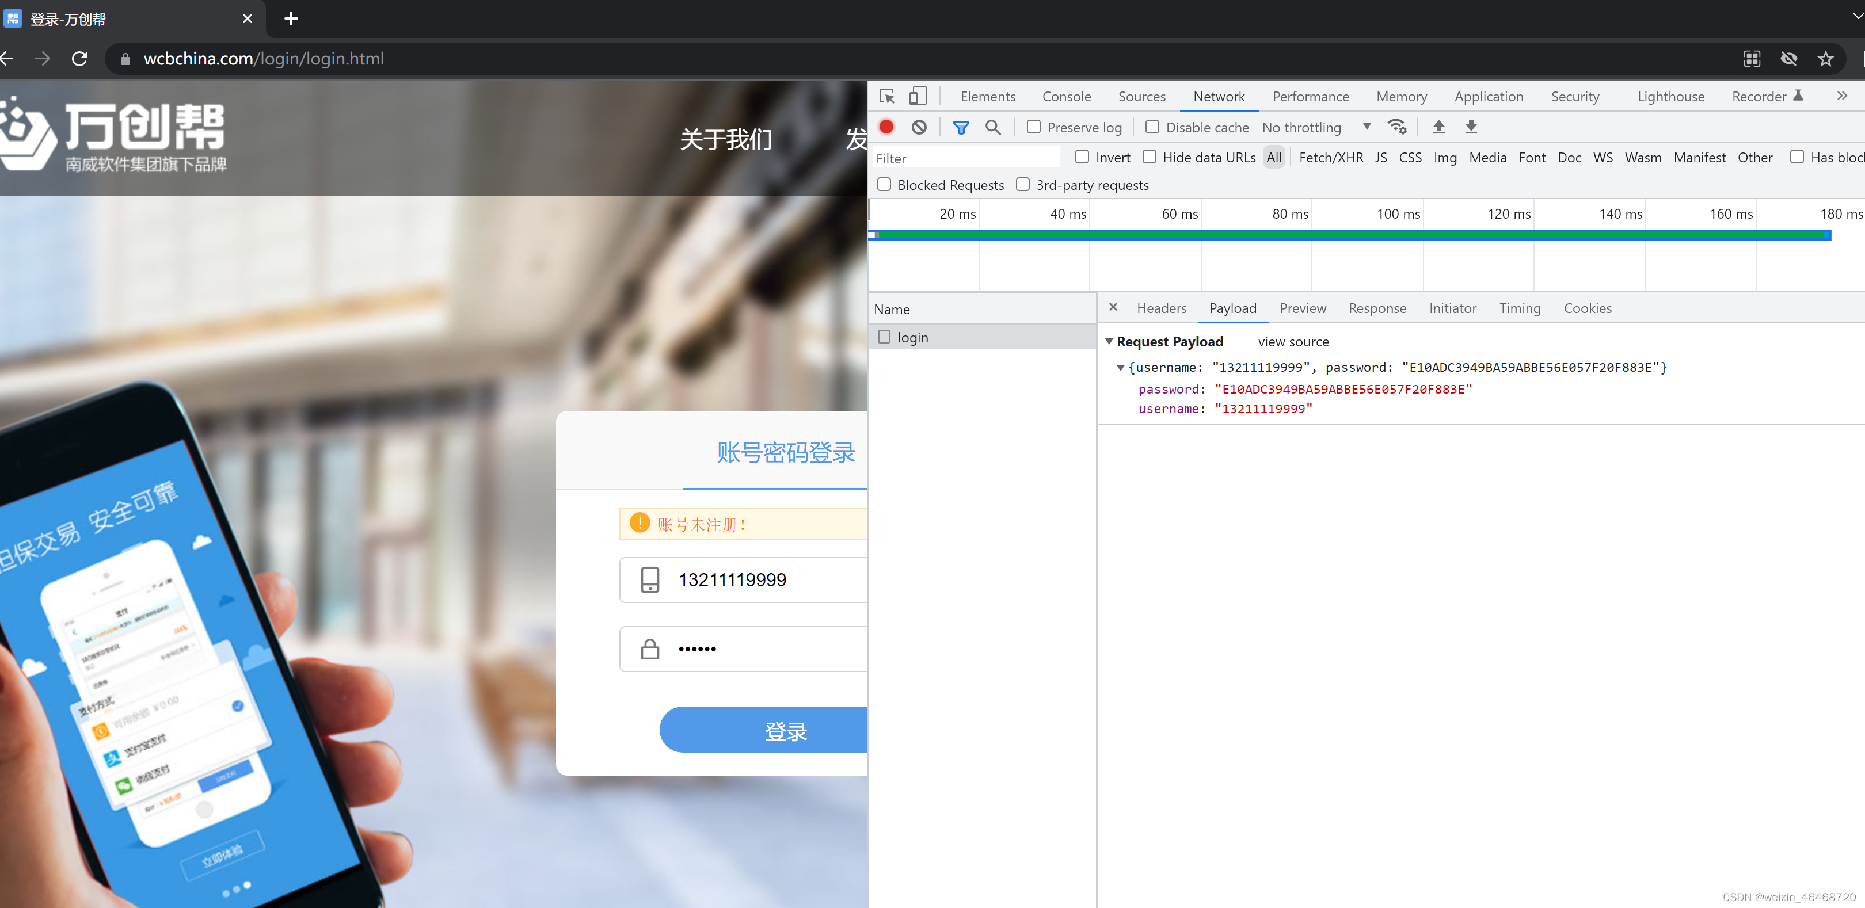The height and width of the screenshot is (908, 1865).
Task: Switch to the Response tab
Action: 1377,308
